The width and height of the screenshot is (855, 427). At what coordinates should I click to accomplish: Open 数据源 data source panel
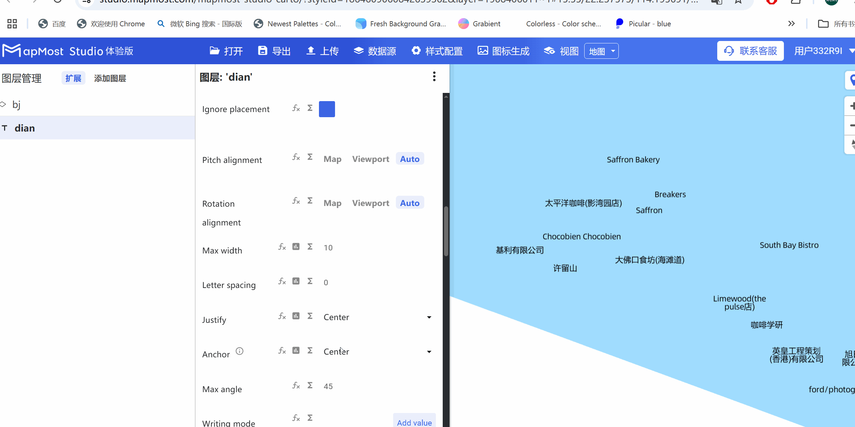[x=375, y=51]
